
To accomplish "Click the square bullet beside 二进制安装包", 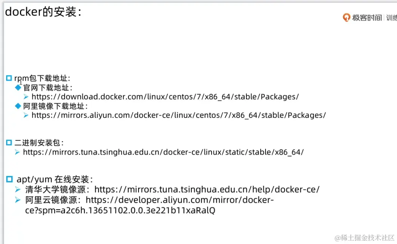I will pyautogui.click(x=9, y=143).
